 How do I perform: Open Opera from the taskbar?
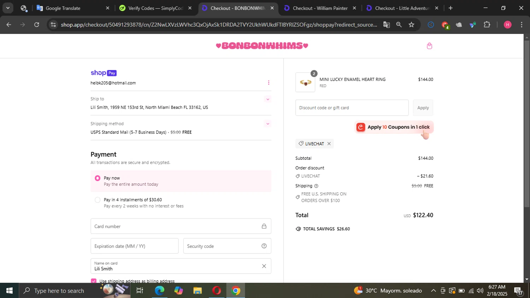217,291
